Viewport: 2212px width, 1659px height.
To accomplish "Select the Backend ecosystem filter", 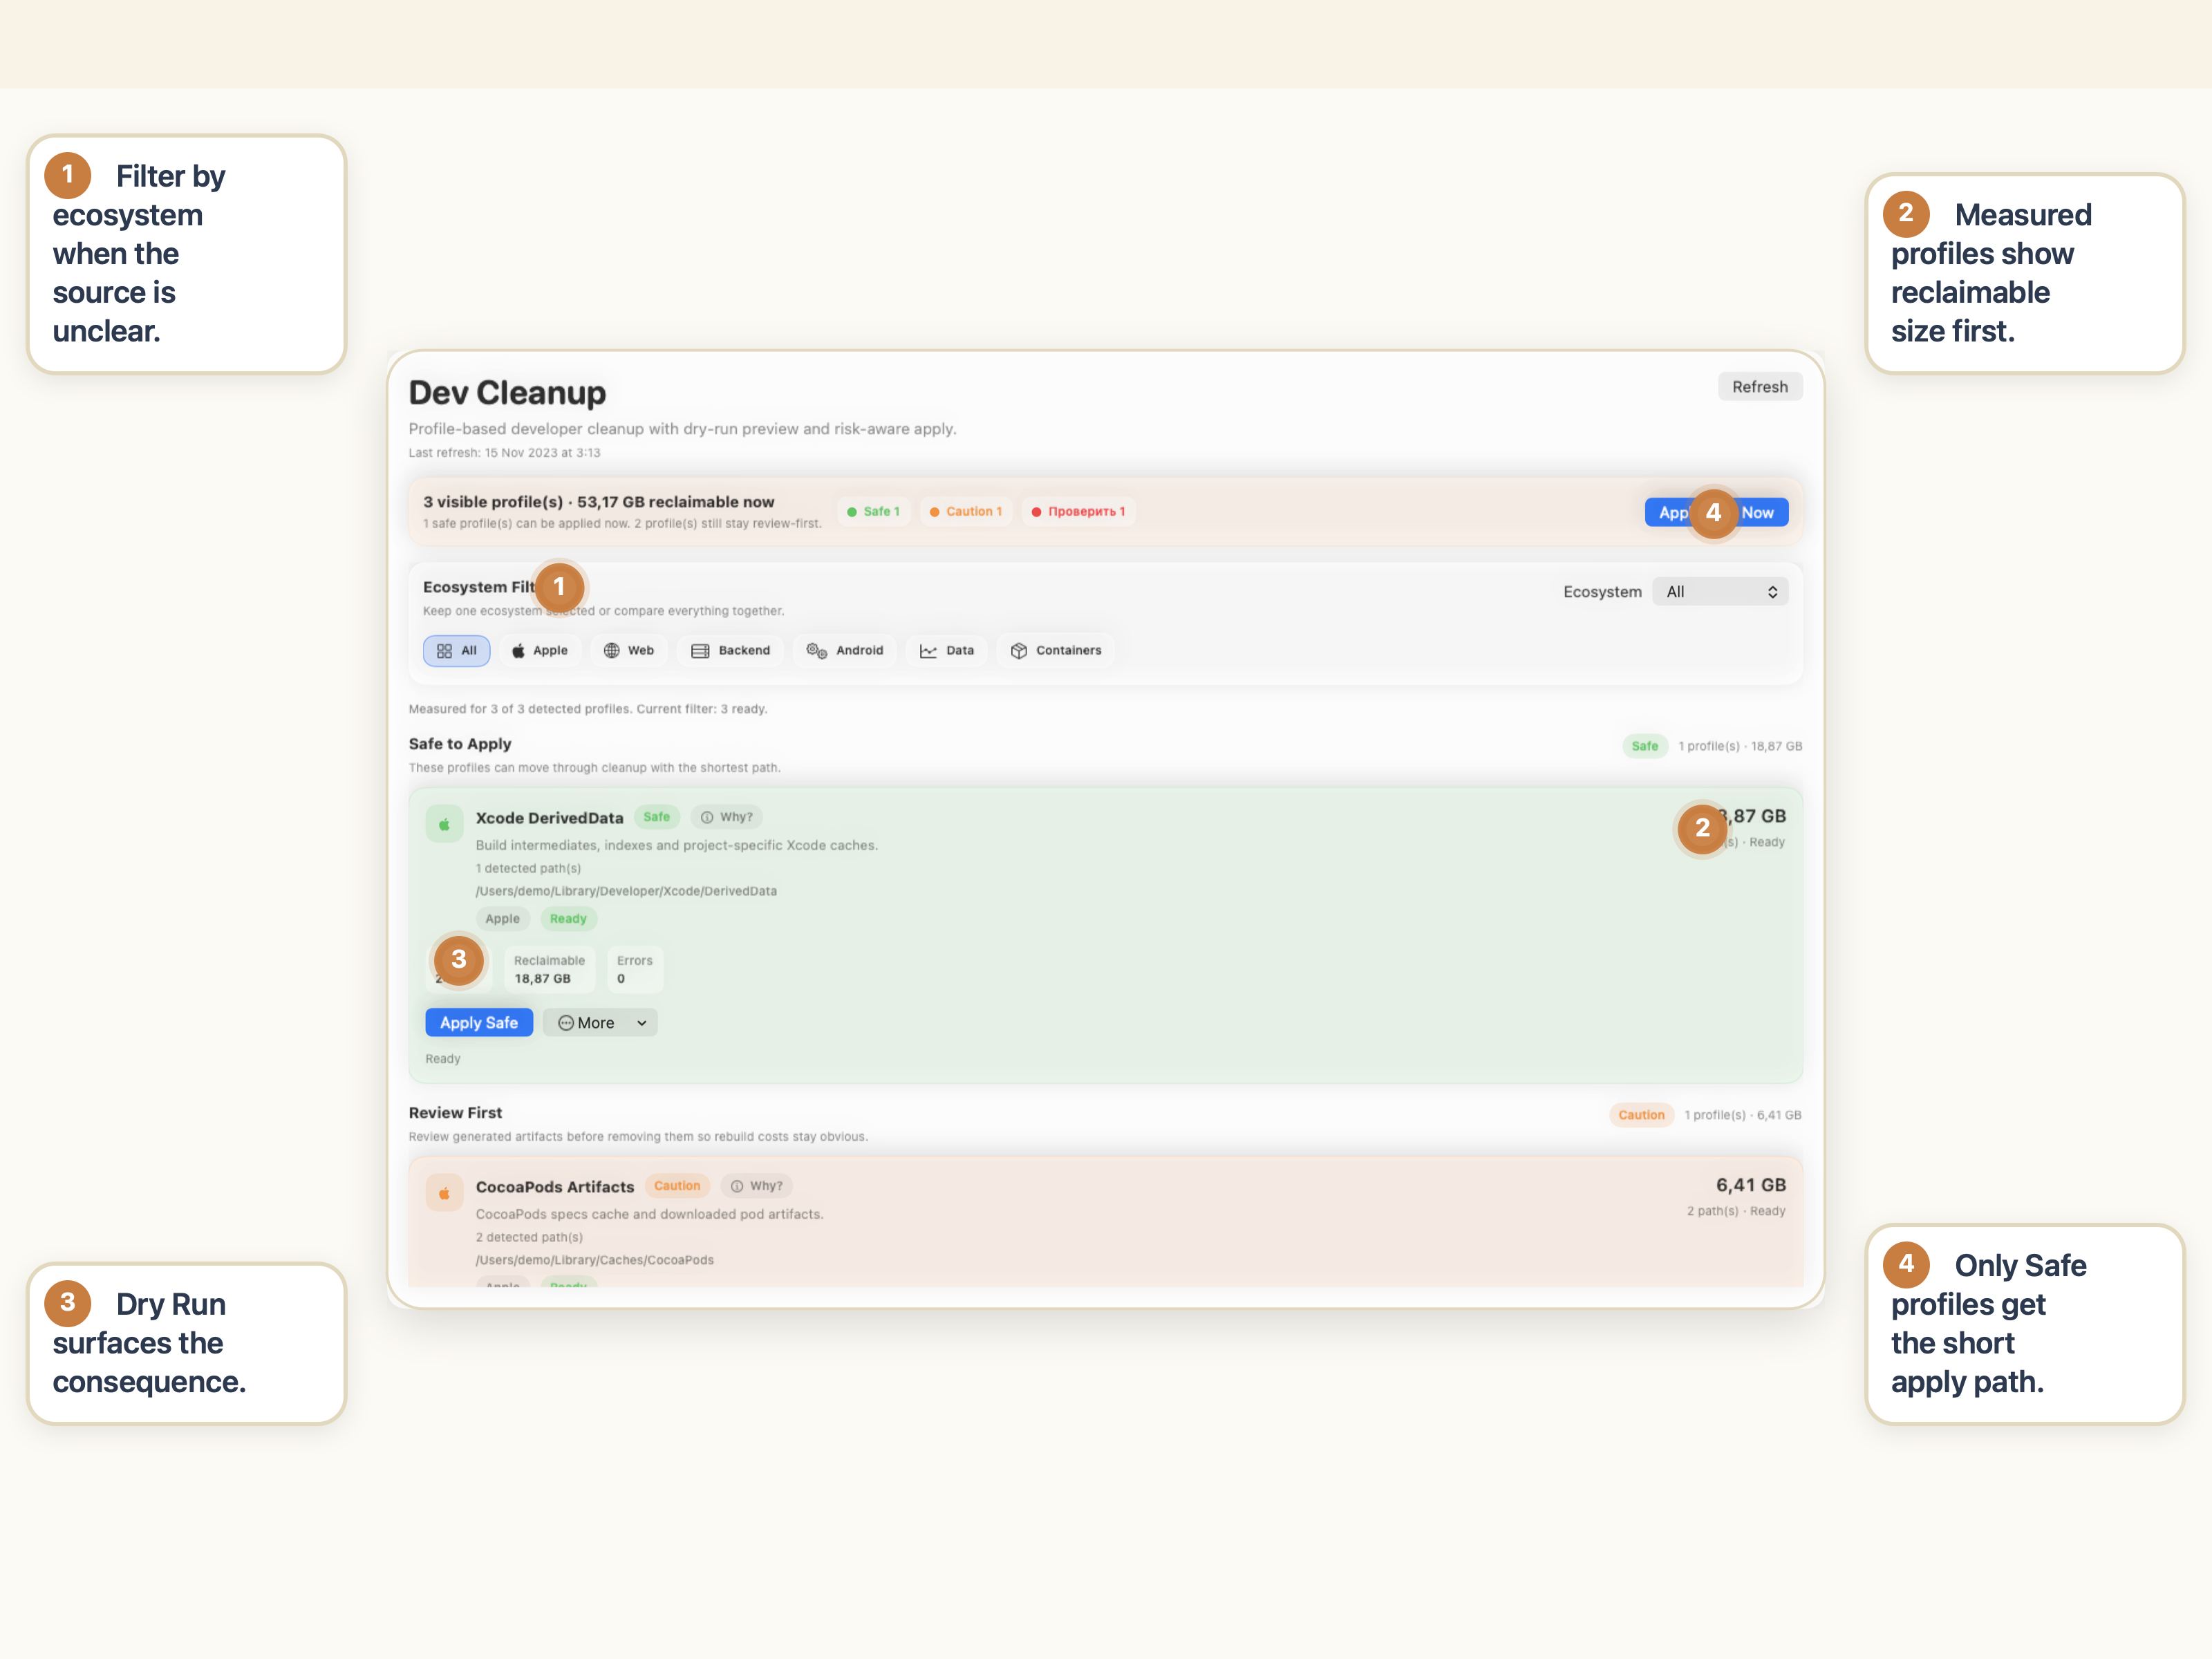I will [x=730, y=650].
